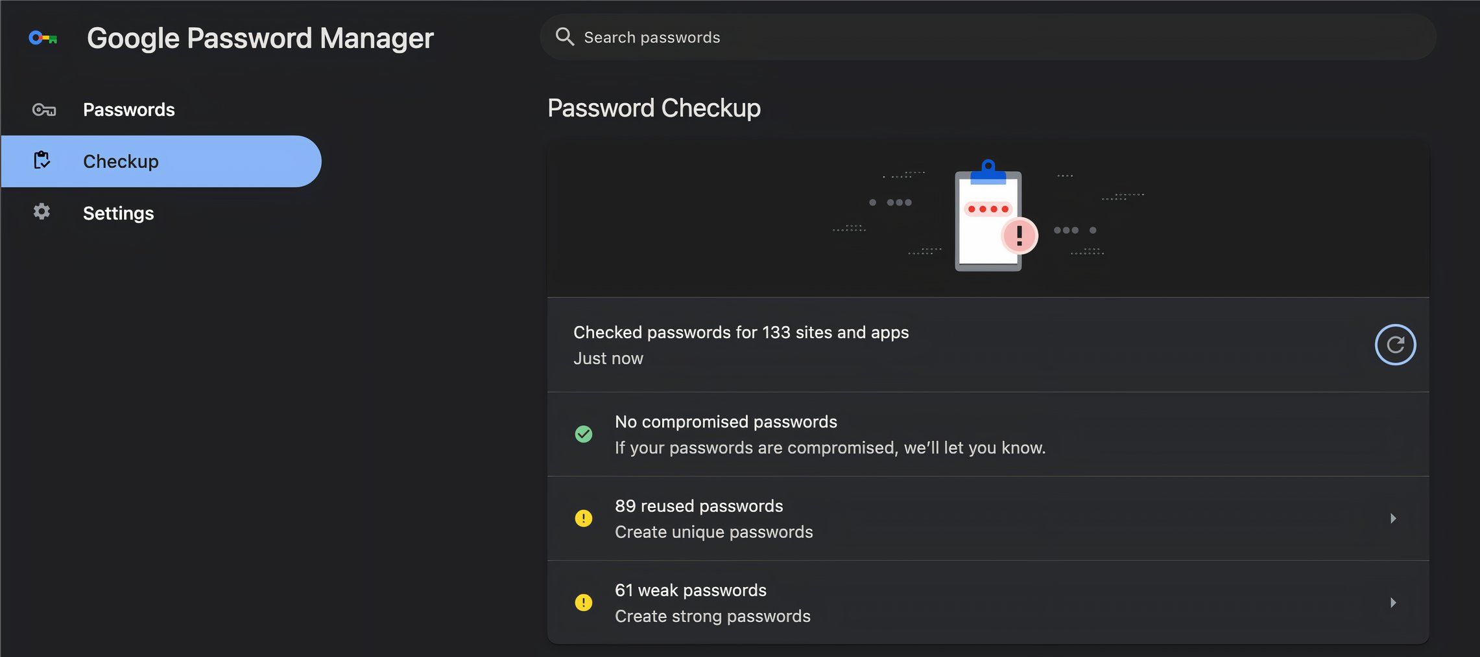Go to Settings in sidebar
The height and width of the screenshot is (657, 1480).
tap(118, 213)
